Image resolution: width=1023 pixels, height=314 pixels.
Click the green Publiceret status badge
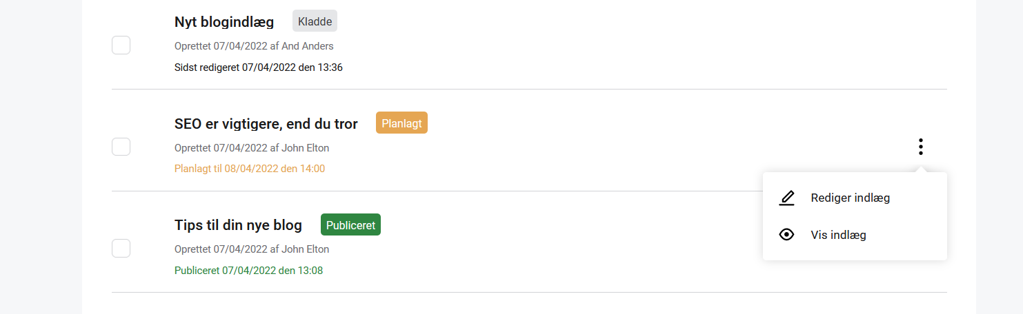[x=350, y=225]
